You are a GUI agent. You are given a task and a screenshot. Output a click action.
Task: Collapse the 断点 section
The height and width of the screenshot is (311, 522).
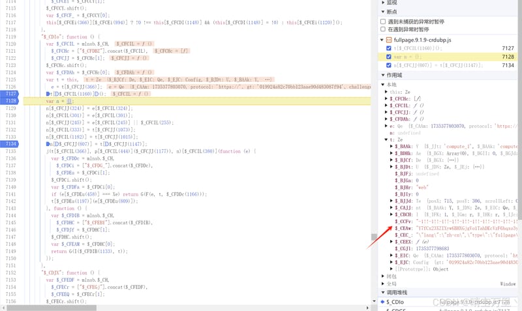(383, 12)
